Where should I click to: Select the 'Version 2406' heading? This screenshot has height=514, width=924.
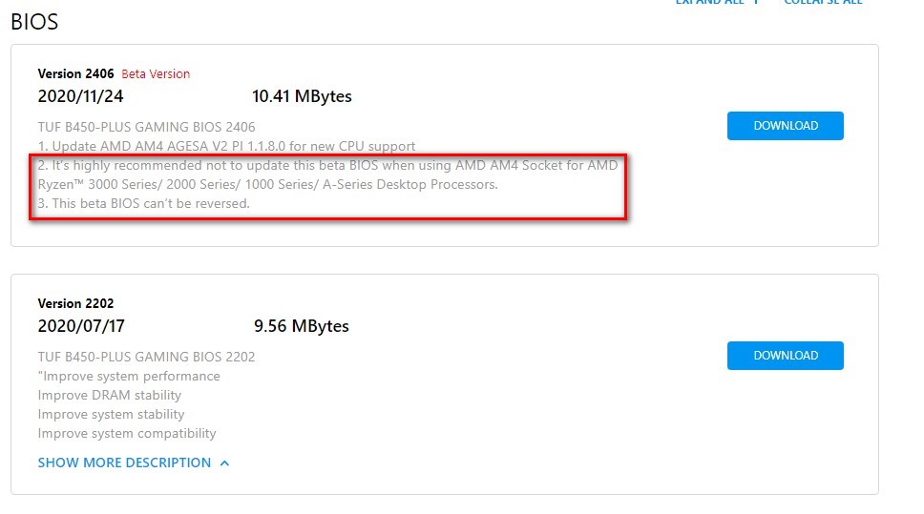(76, 73)
